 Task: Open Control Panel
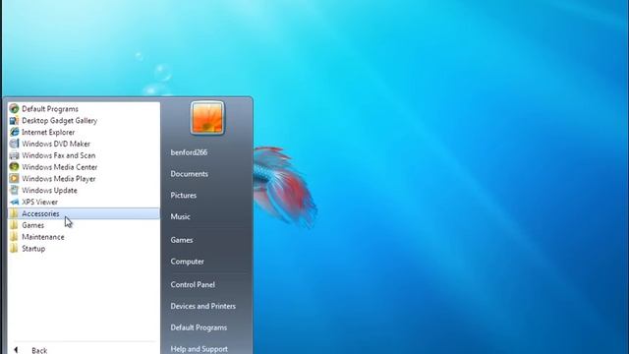point(193,284)
